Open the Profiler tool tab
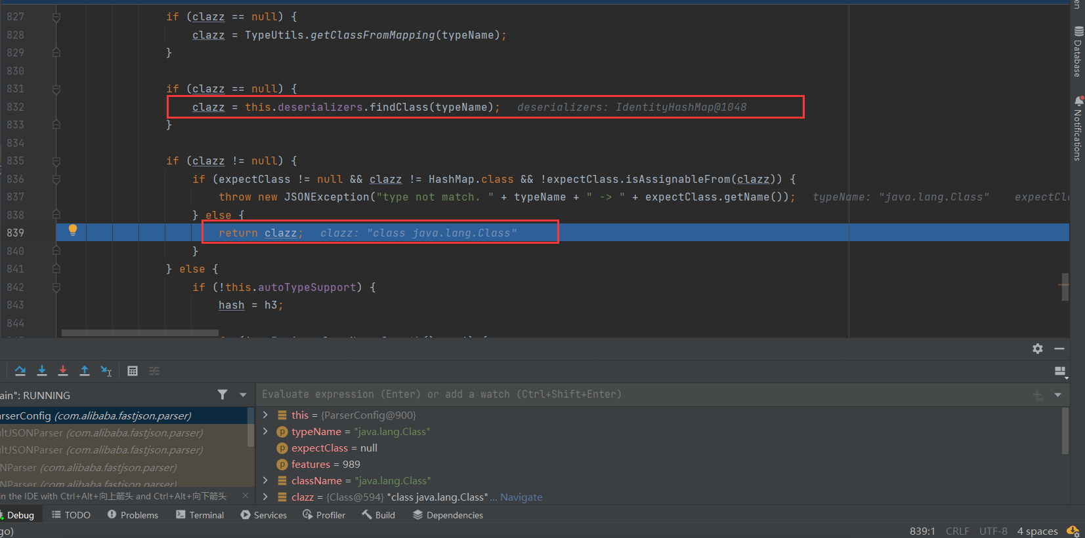The image size is (1085, 538). tap(324, 515)
